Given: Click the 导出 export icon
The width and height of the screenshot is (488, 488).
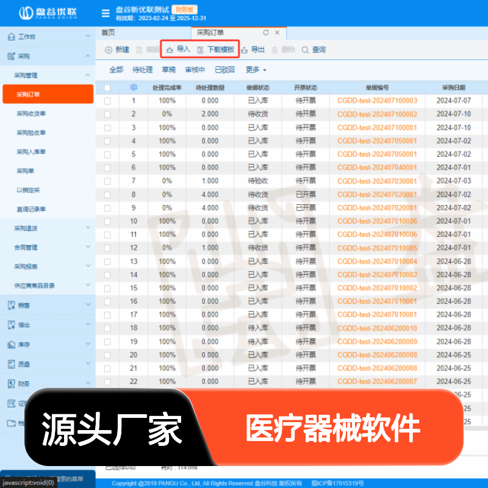Looking at the screenshot, I should click(245, 50).
